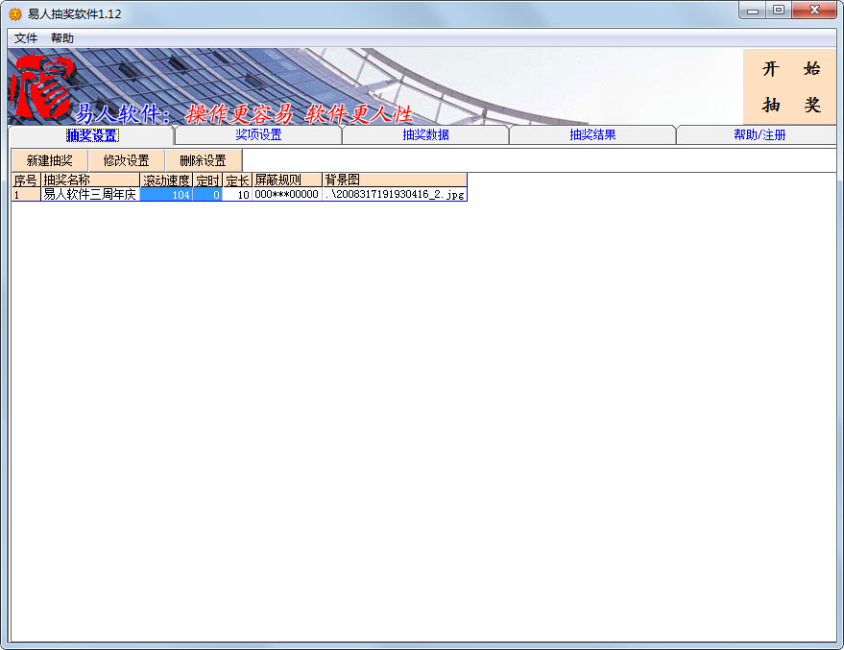Select the 定长 cell with value 10
This screenshot has height=650, width=844.
point(237,194)
